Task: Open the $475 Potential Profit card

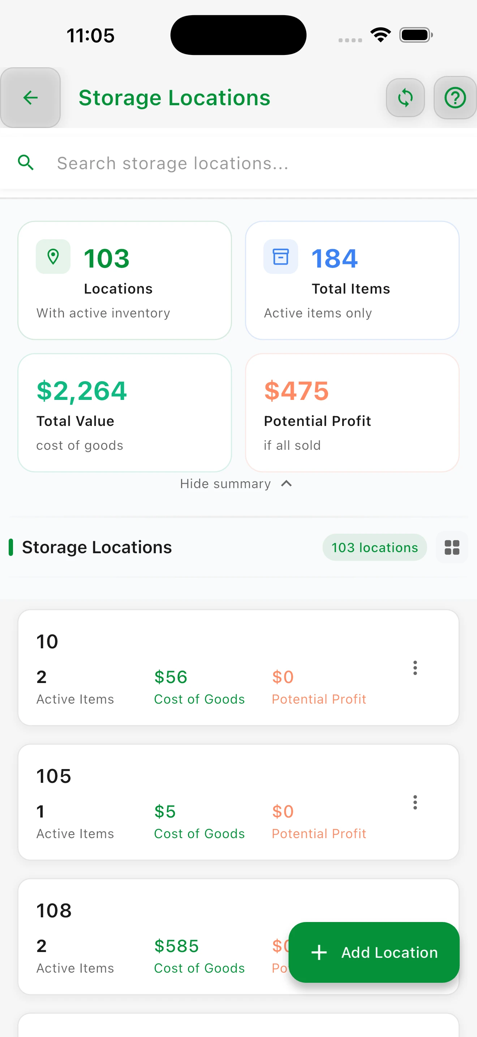Action: pyautogui.click(x=352, y=413)
